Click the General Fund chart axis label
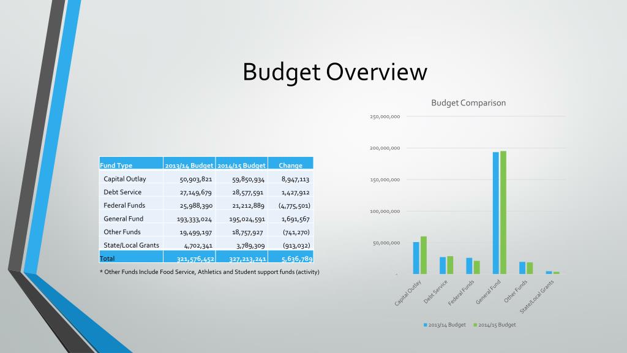 click(488, 292)
